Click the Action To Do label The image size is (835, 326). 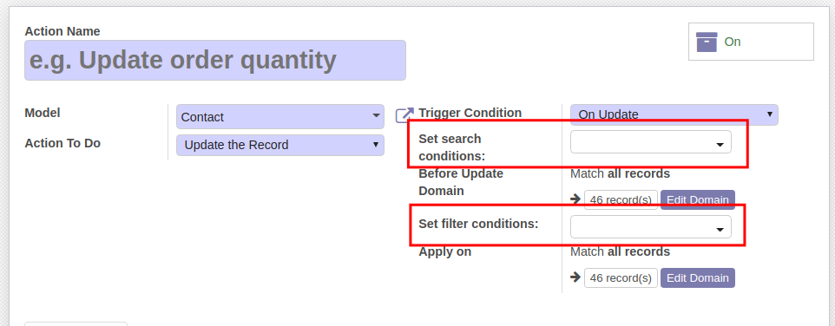[62, 143]
